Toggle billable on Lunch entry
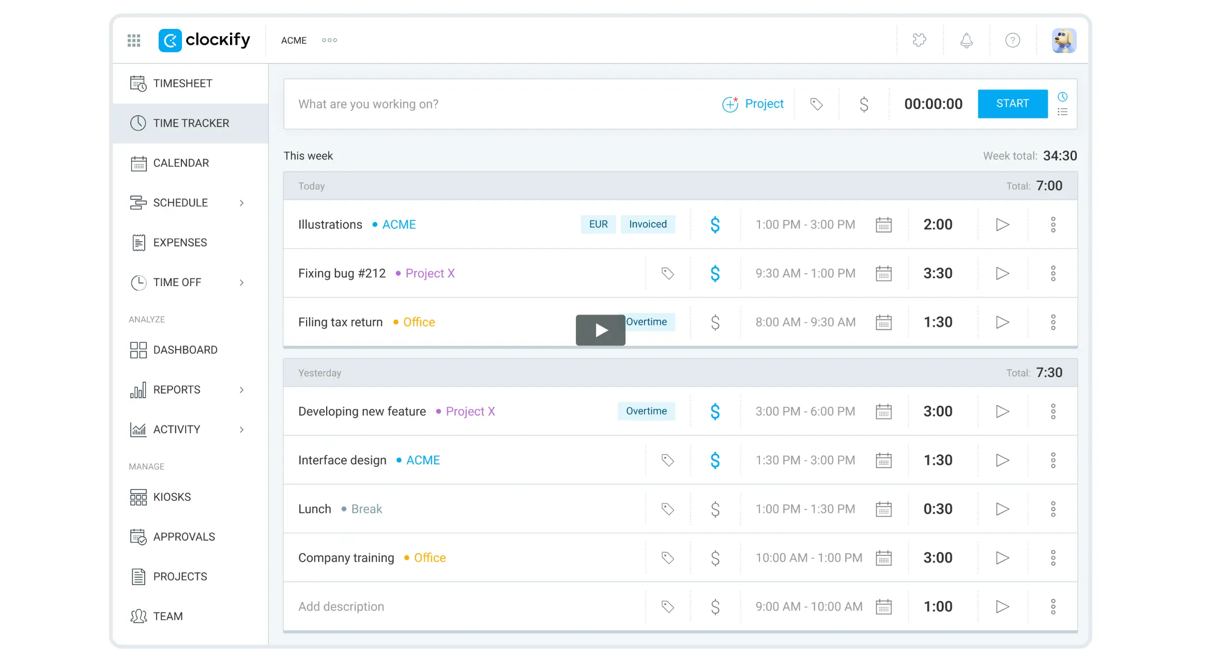The image size is (1222, 661). point(715,509)
